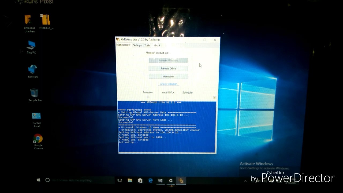Click the Information button
343x193 pixels.
(x=168, y=77)
